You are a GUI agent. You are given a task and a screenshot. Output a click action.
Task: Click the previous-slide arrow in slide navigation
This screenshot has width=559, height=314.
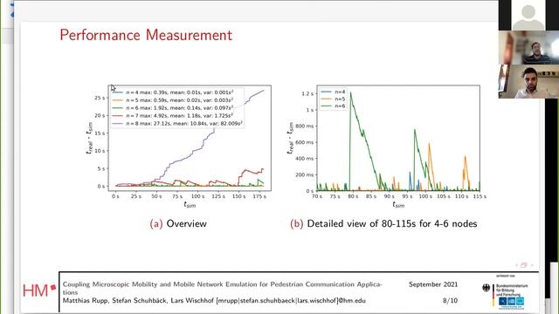coord(516,265)
